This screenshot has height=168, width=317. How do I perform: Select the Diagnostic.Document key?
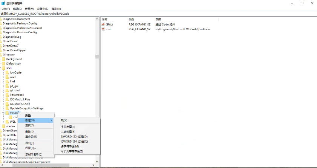coord(17,19)
